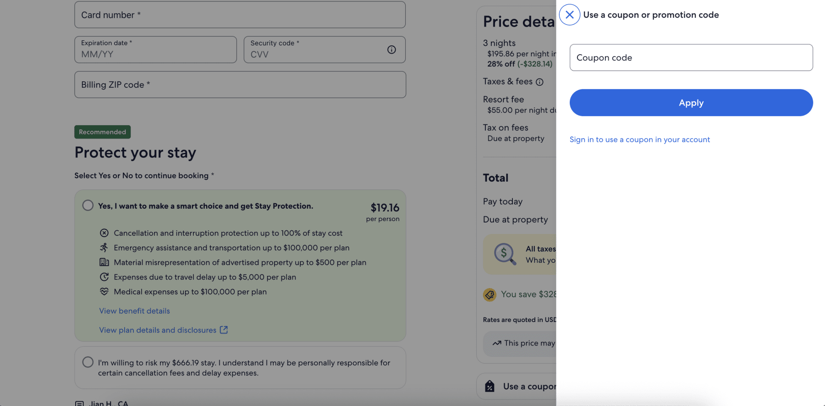Apply the coupon code
The height and width of the screenshot is (406, 825).
691,103
